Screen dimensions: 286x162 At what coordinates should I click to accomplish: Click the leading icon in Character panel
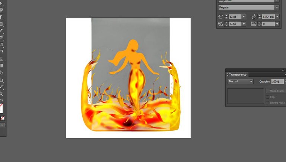(x=254, y=17)
